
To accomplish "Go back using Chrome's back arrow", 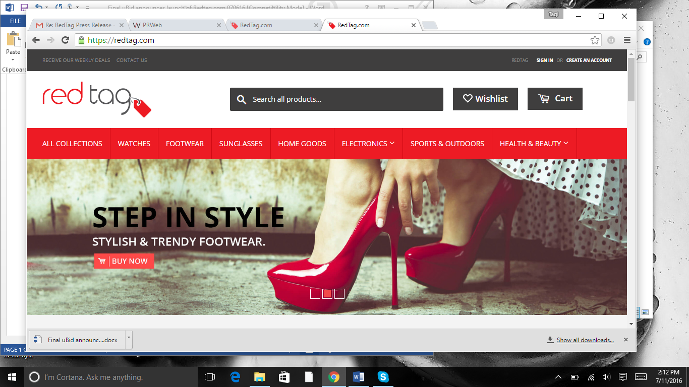I will click(36, 40).
